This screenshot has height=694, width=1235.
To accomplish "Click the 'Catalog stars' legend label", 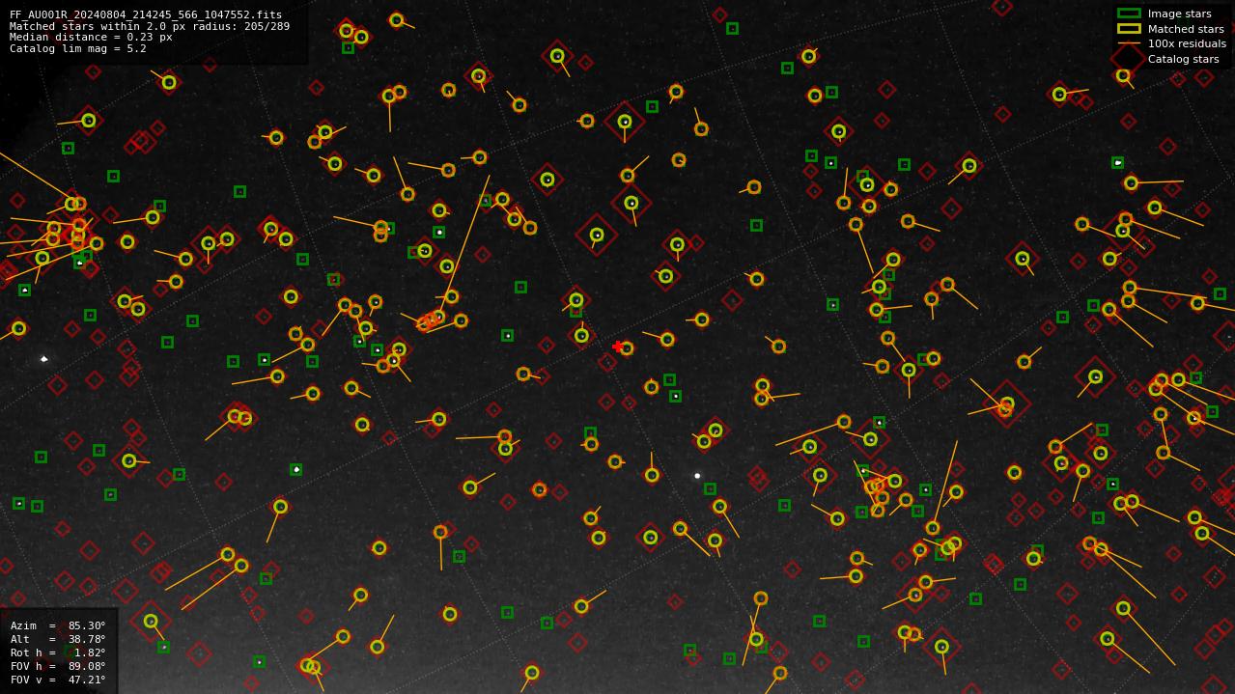I will pyautogui.click(x=1183, y=59).
